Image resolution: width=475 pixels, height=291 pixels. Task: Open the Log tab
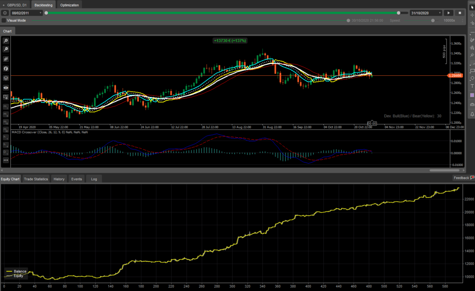pyautogui.click(x=94, y=179)
